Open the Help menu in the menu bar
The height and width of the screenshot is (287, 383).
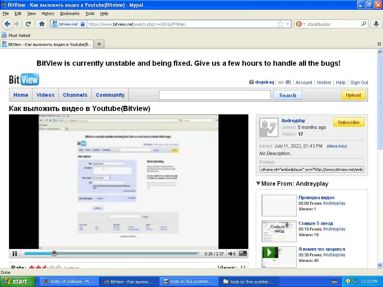(104, 13)
